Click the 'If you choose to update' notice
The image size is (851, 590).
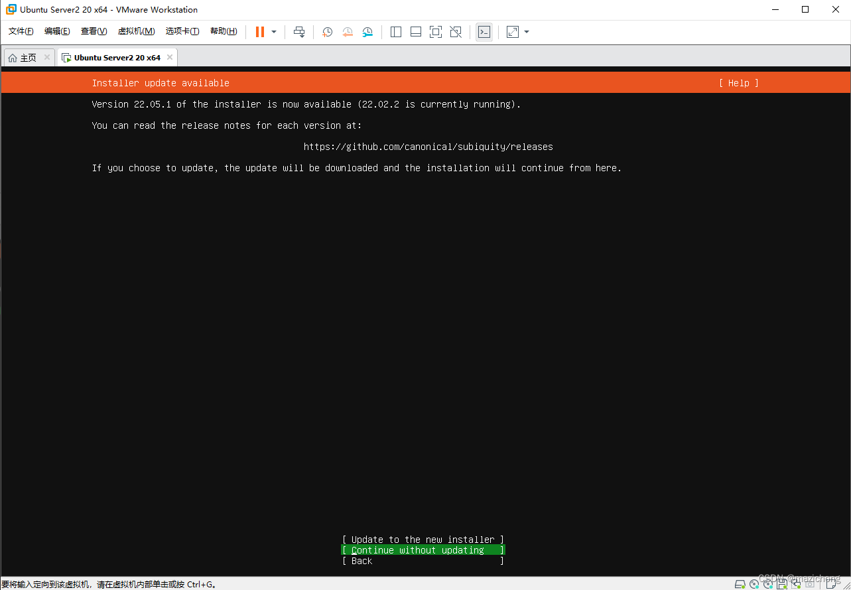coord(357,168)
